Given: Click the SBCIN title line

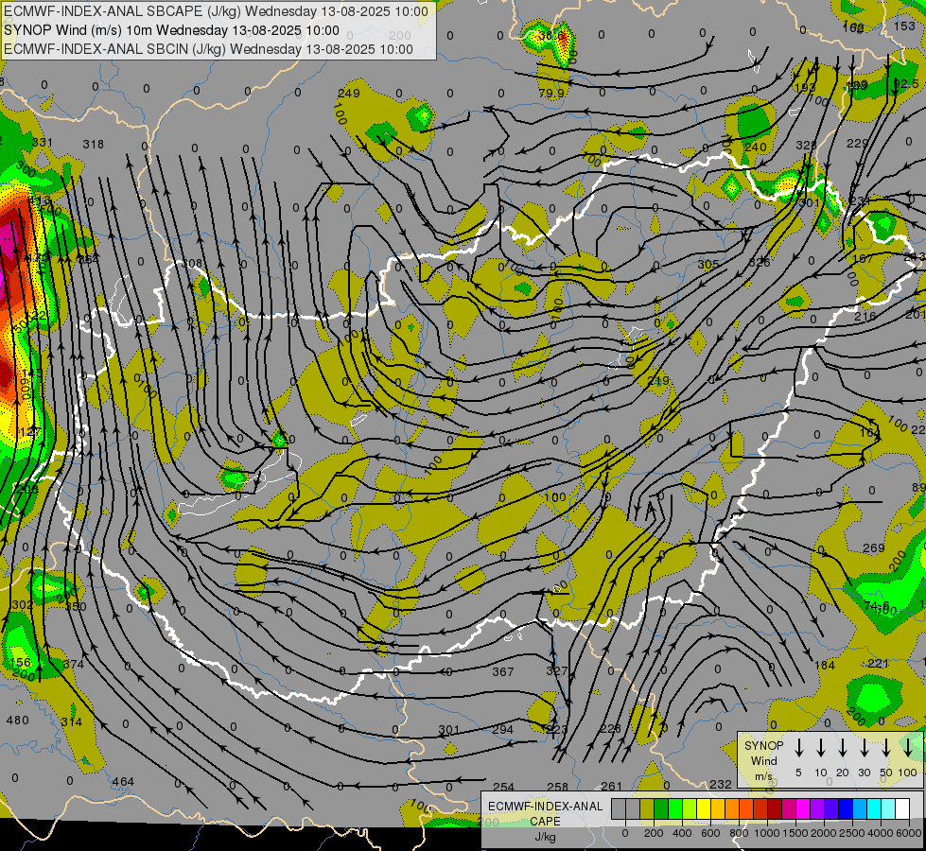Looking at the screenshot, I should coord(208,49).
